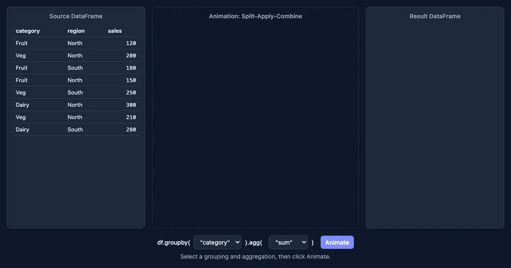Click the sales value 150
The width and height of the screenshot is (511, 268).
131,80
